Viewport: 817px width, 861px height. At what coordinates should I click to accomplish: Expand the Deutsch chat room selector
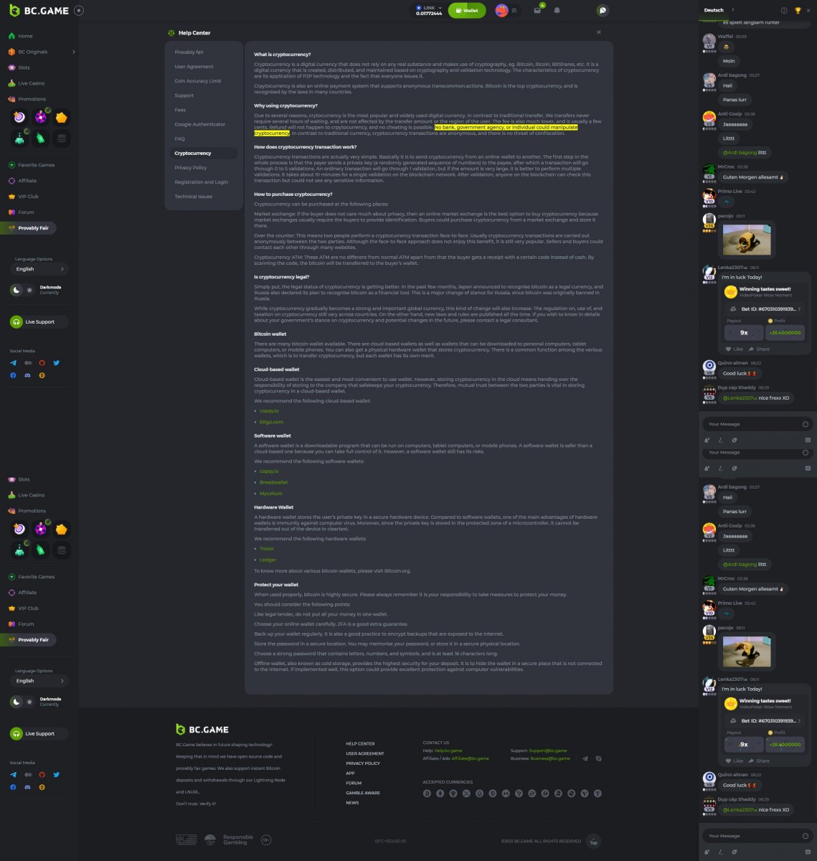point(732,10)
